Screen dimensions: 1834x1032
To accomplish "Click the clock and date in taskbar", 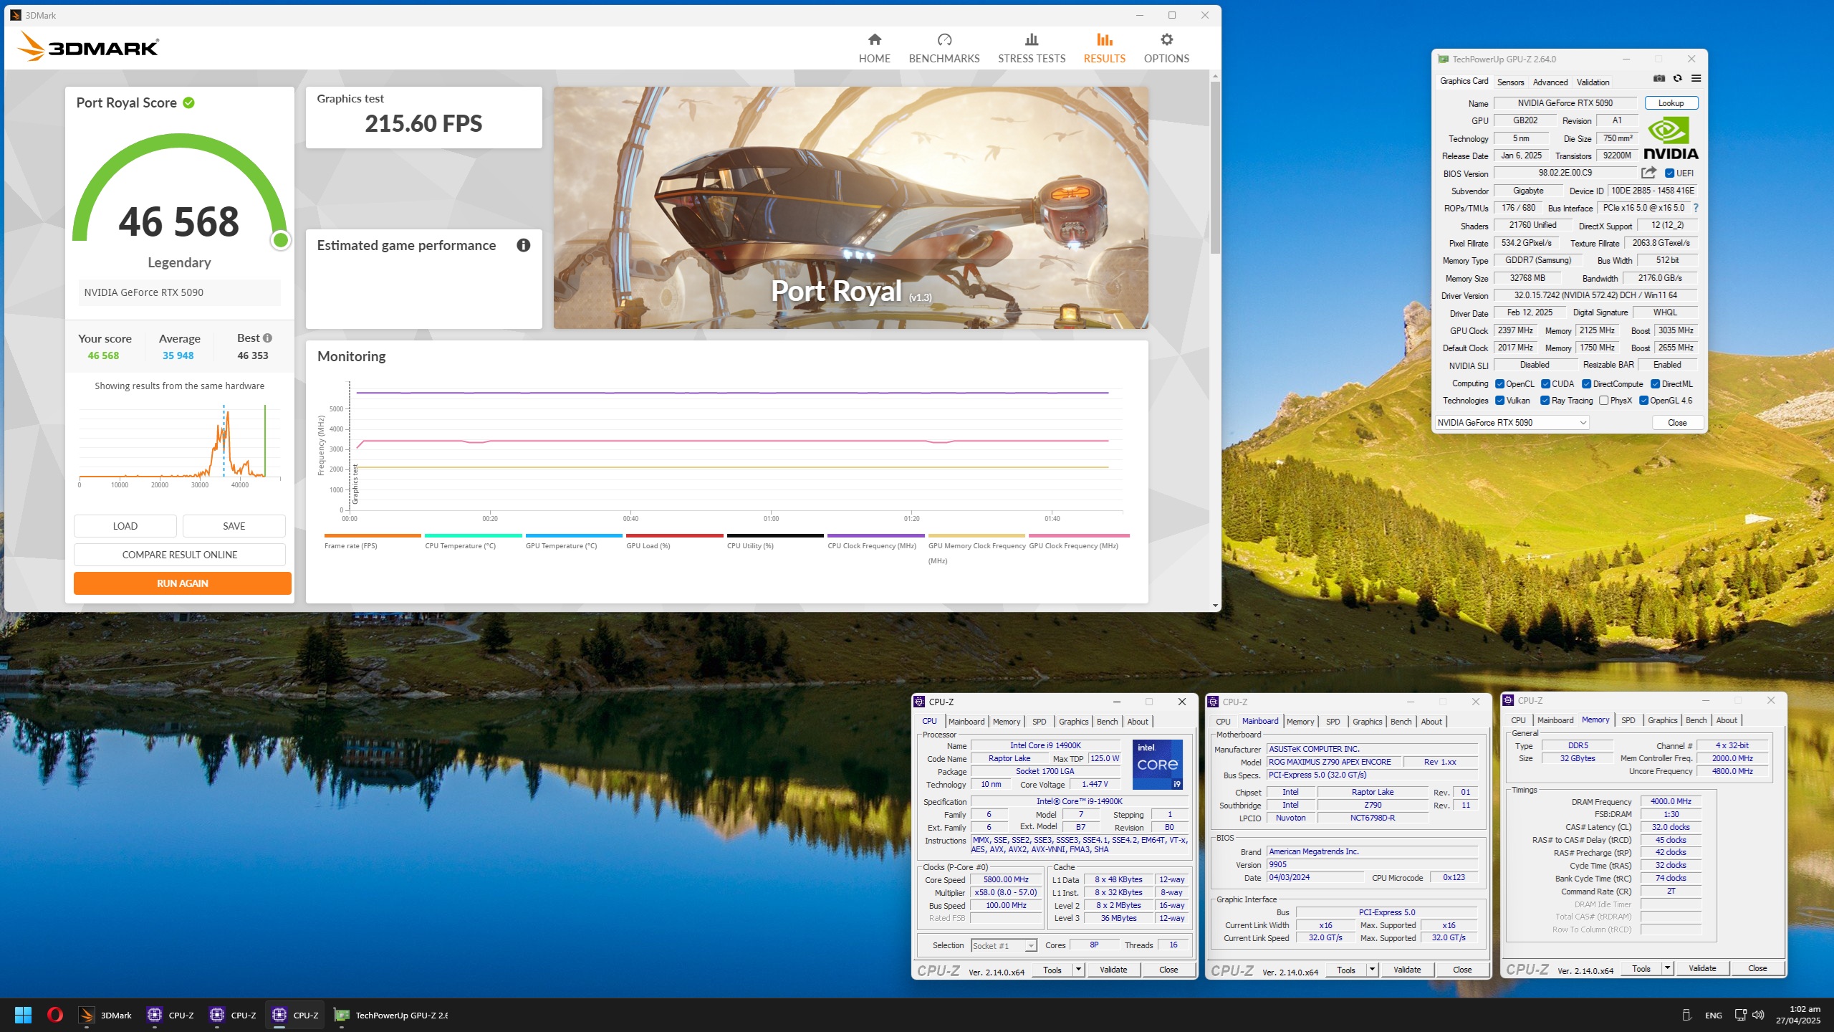I will click(1799, 1015).
